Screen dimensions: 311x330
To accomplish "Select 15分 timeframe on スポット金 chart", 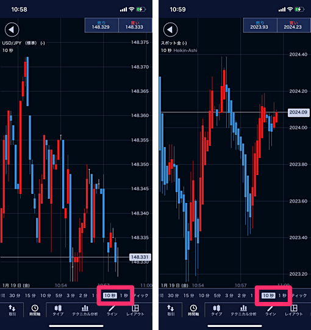I will tap(189, 295).
